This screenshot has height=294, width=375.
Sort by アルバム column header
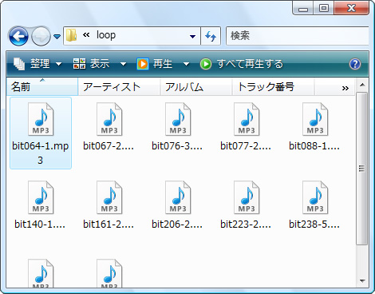point(196,87)
